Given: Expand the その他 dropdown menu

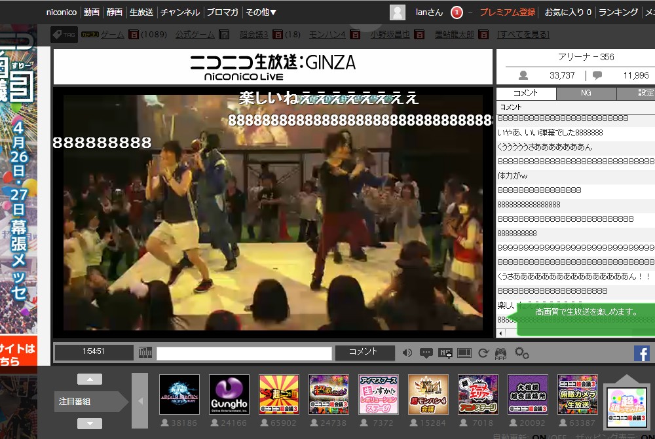Looking at the screenshot, I should tap(261, 12).
